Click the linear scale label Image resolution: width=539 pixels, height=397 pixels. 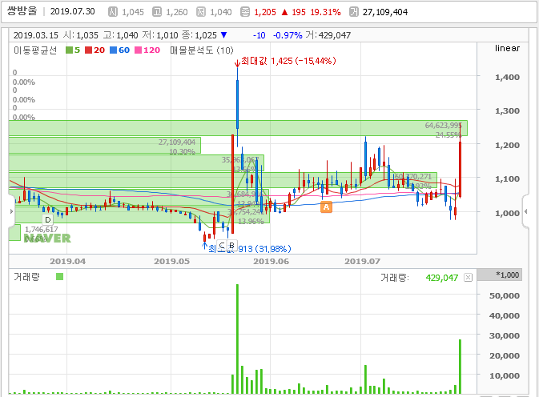point(507,48)
